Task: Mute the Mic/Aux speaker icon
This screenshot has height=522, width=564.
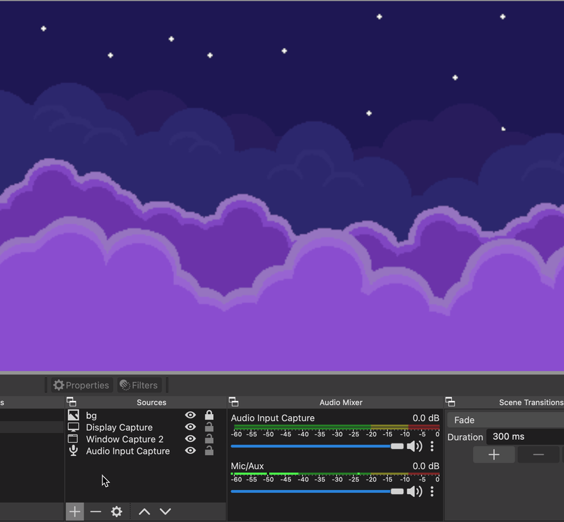Action: point(414,491)
